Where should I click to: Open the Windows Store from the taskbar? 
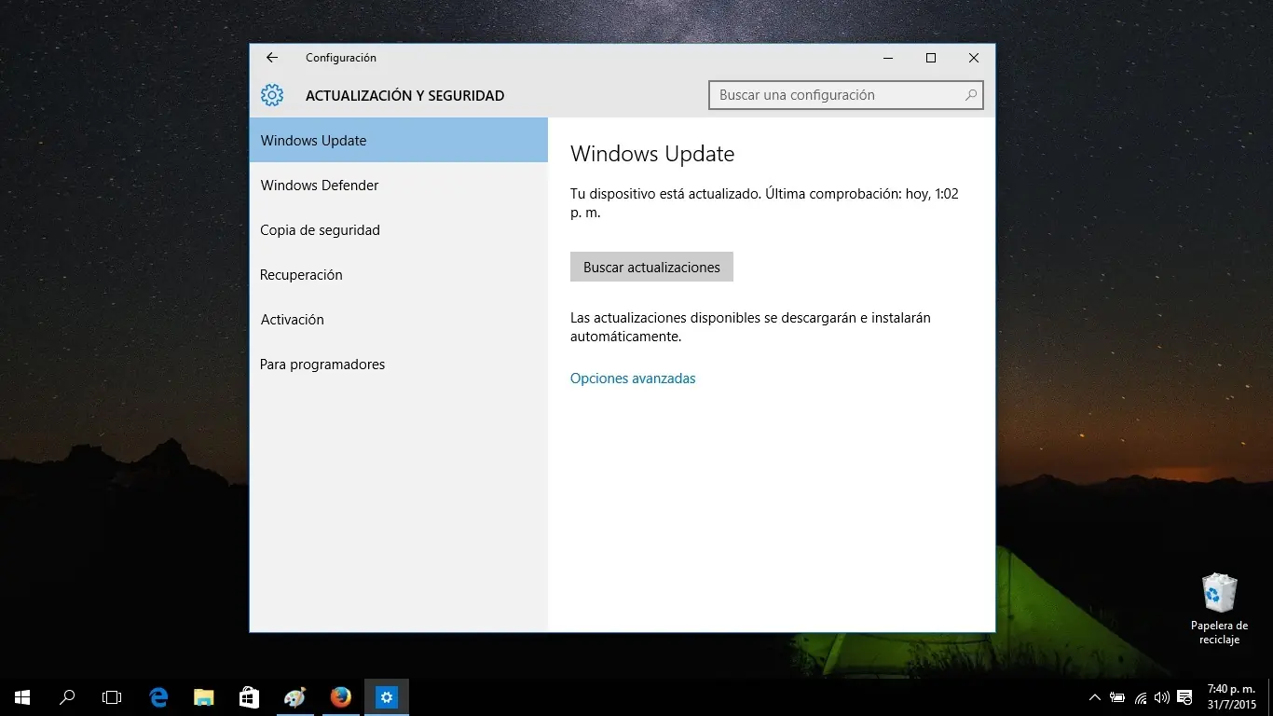[249, 697]
